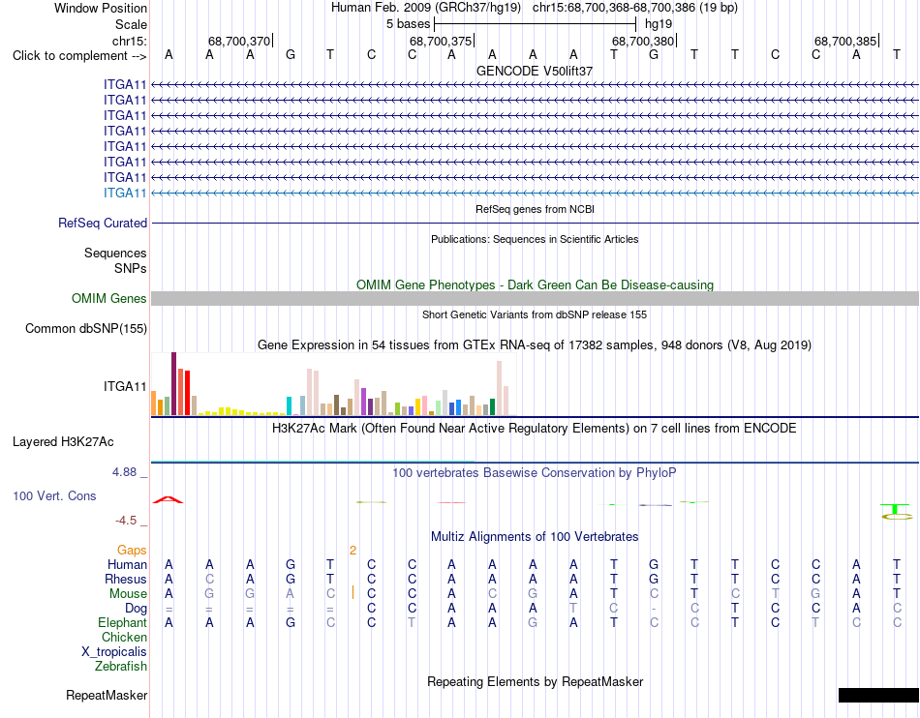Open the Repeating Elements by RepeatMasker title
The image size is (920, 718).
535,681
